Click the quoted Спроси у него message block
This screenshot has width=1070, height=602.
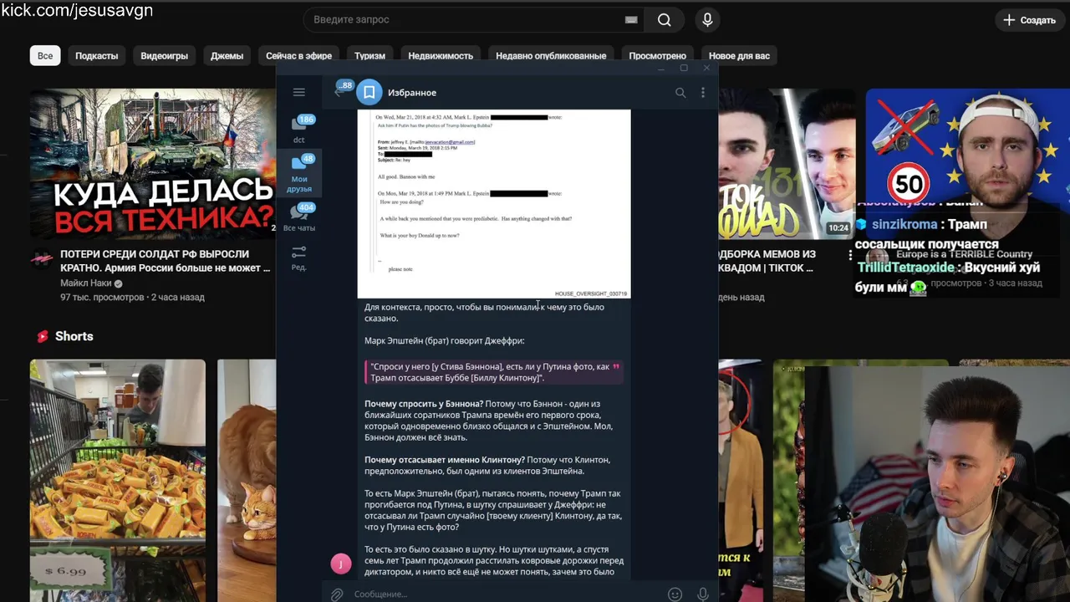494,372
